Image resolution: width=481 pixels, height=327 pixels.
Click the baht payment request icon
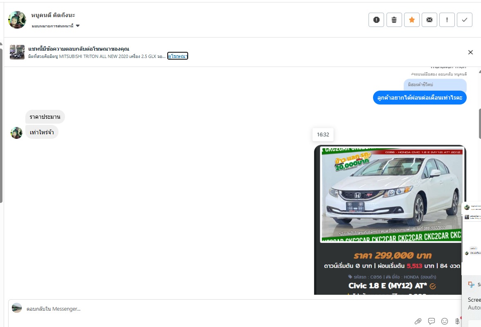(457, 321)
